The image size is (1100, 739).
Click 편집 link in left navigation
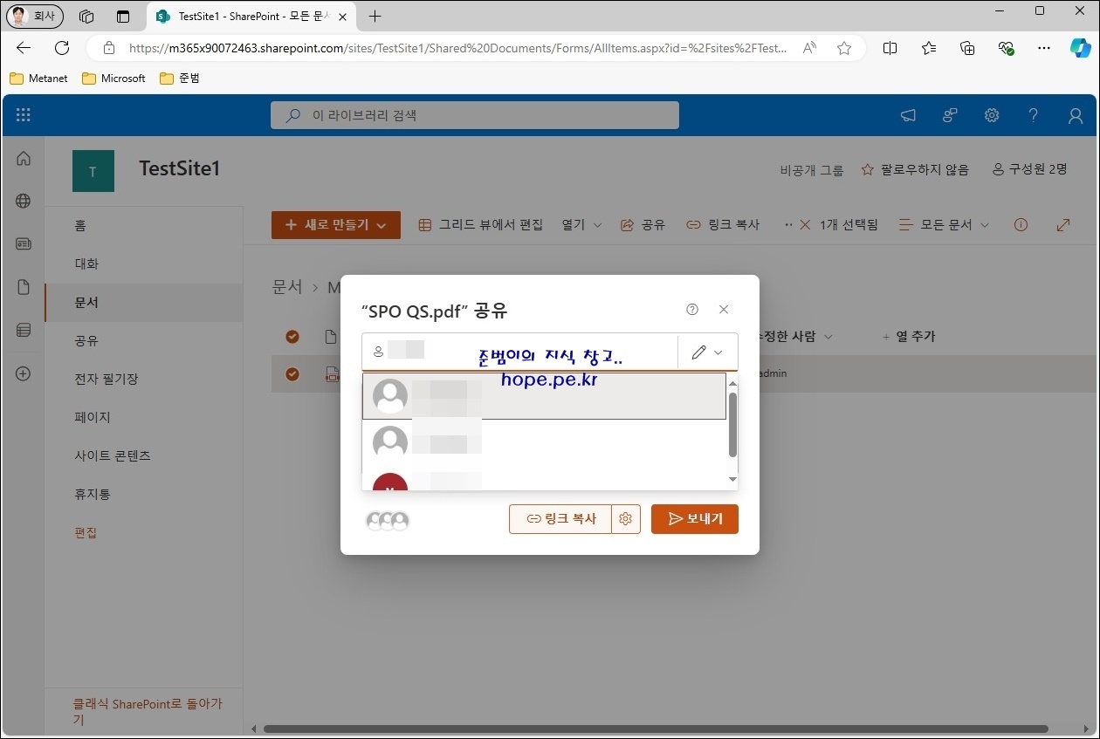point(86,532)
